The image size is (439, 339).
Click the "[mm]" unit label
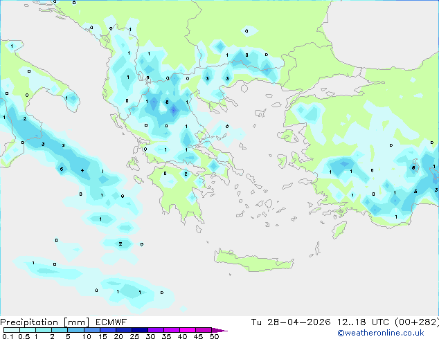[76, 322]
